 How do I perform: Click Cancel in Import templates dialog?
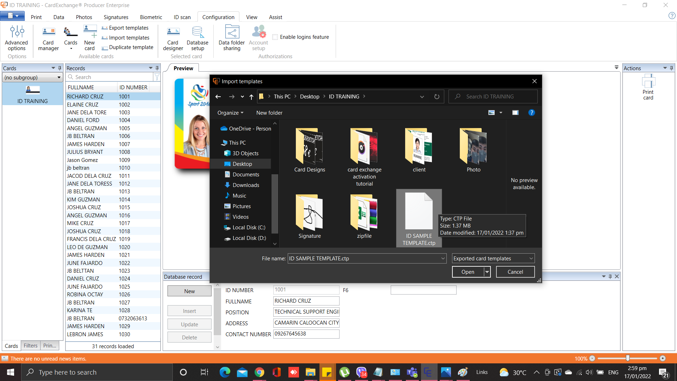click(515, 272)
